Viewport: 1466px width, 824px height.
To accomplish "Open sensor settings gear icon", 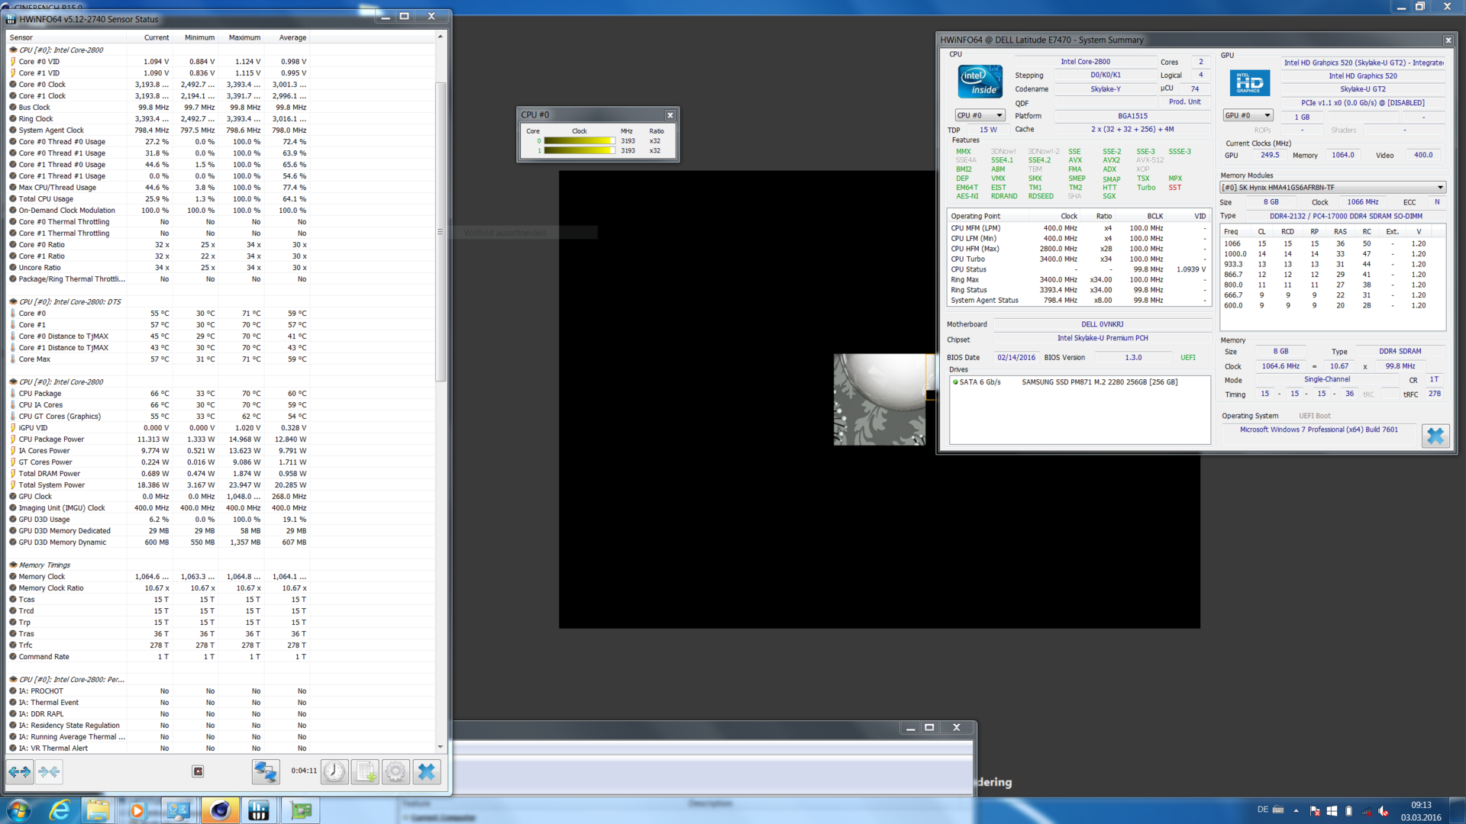I will click(396, 772).
